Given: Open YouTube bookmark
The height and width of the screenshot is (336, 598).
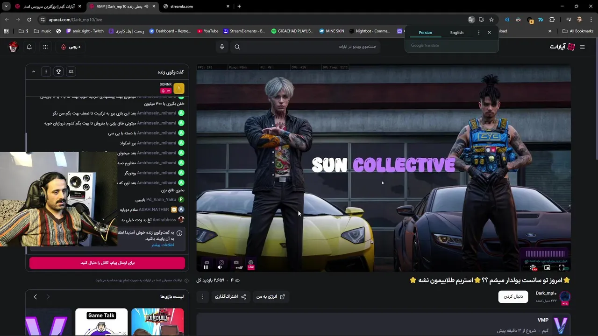Looking at the screenshot, I should [x=208, y=31].
